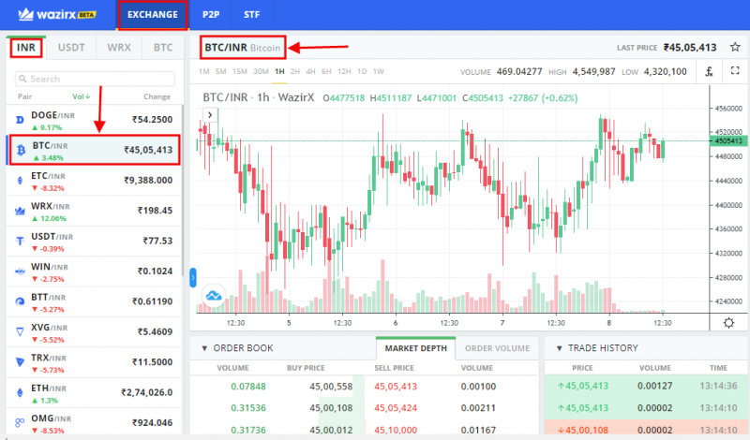The height and width of the screenshot is (440, 750).
Task: Set chart interval to 4H
Action: 310,72
